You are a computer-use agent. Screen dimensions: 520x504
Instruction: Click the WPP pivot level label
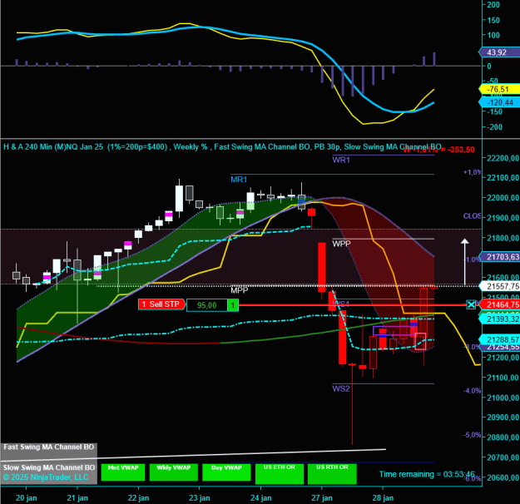[x=341, y=244]
